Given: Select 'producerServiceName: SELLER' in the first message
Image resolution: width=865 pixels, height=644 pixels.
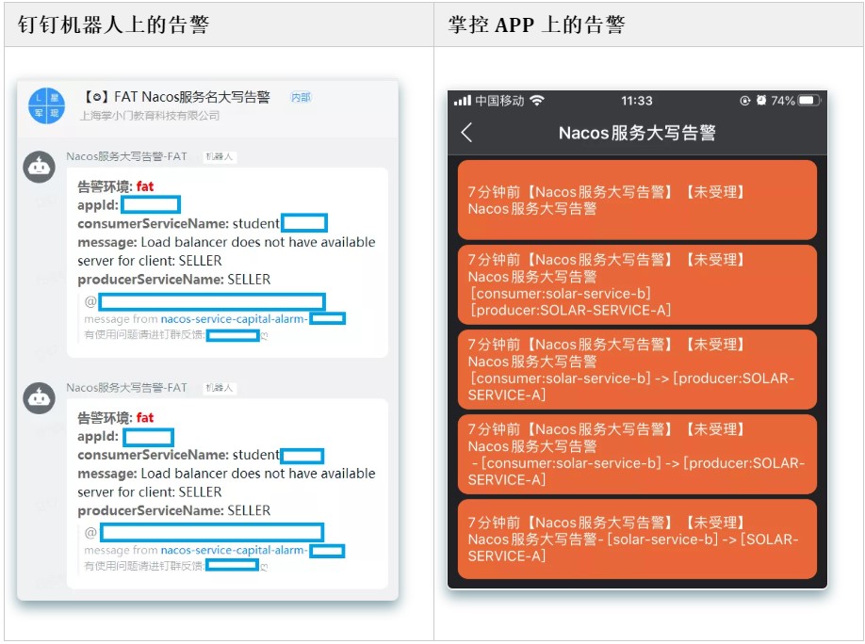Looking at the screenshot, I should tap(174, 280).
